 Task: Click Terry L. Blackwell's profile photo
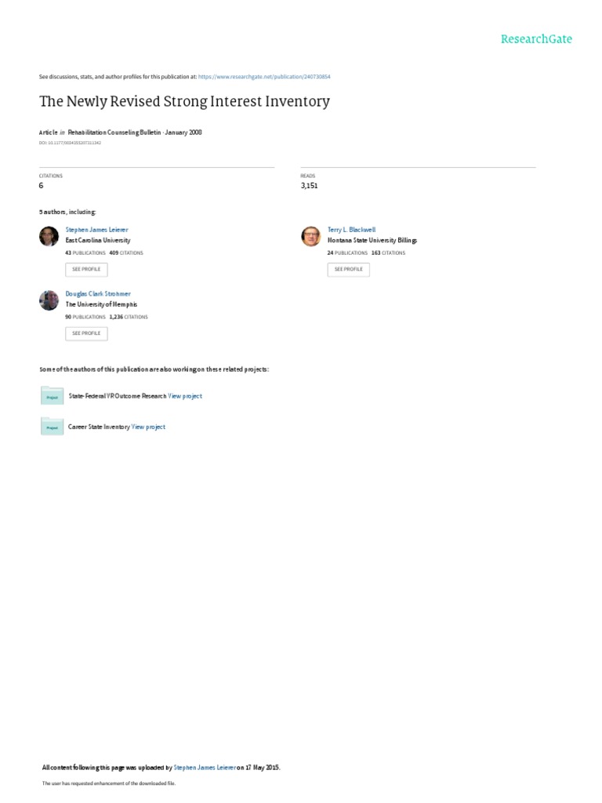(311, 236)
